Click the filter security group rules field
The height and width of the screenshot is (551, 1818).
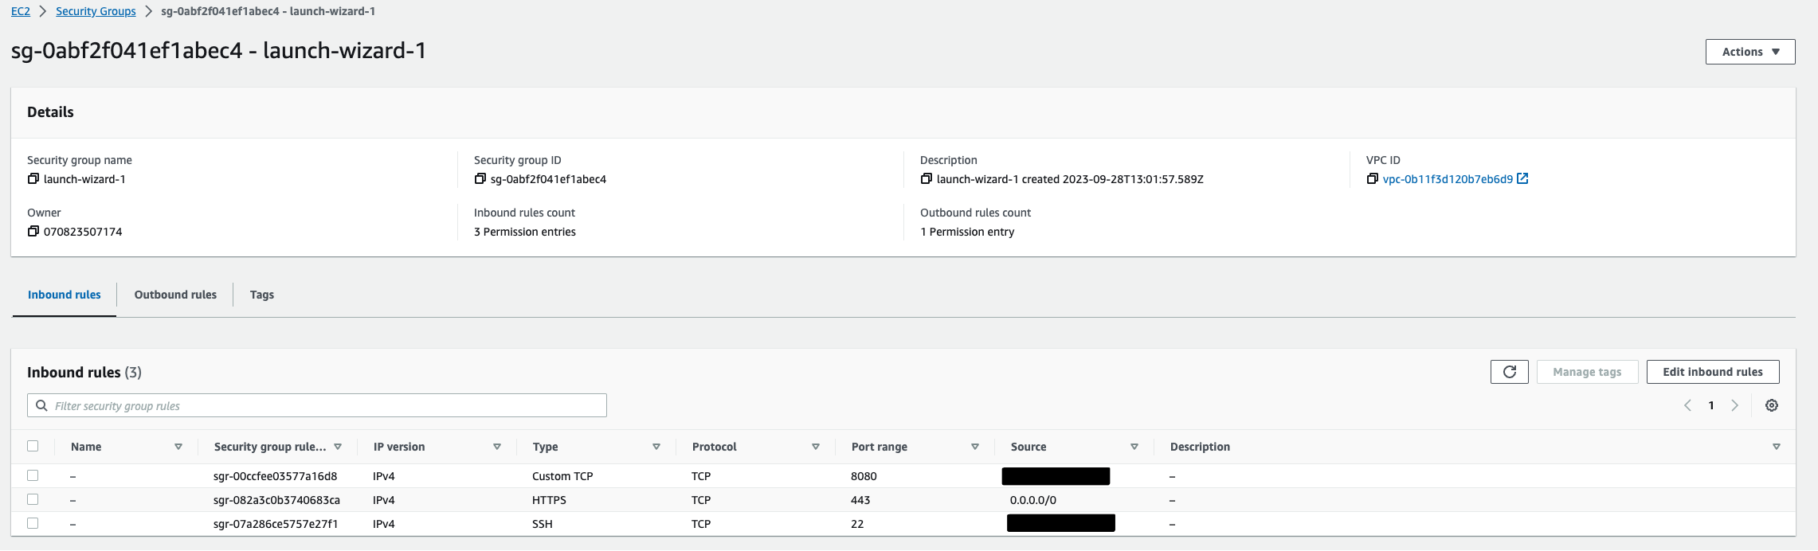coord(319,405)
